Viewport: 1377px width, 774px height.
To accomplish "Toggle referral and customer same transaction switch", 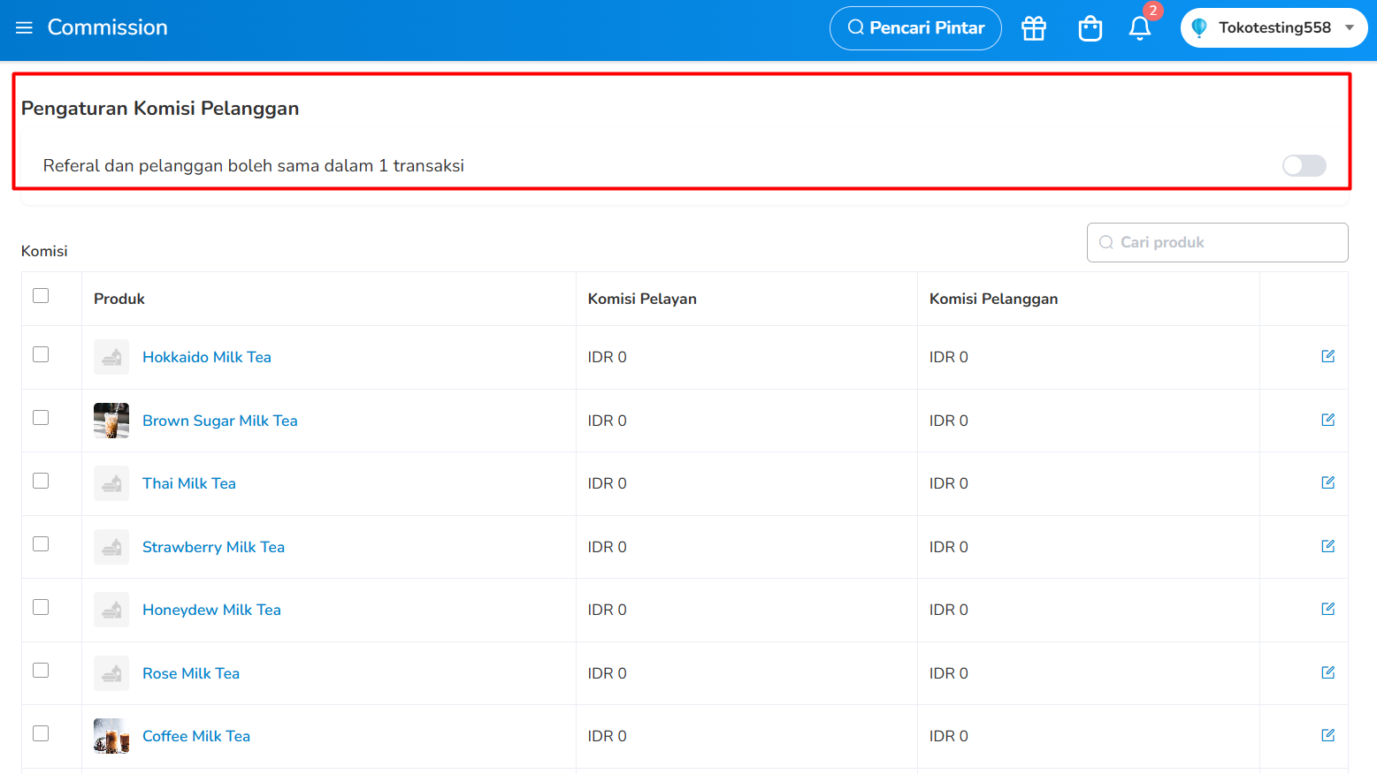I will [x=1304, y=165].
